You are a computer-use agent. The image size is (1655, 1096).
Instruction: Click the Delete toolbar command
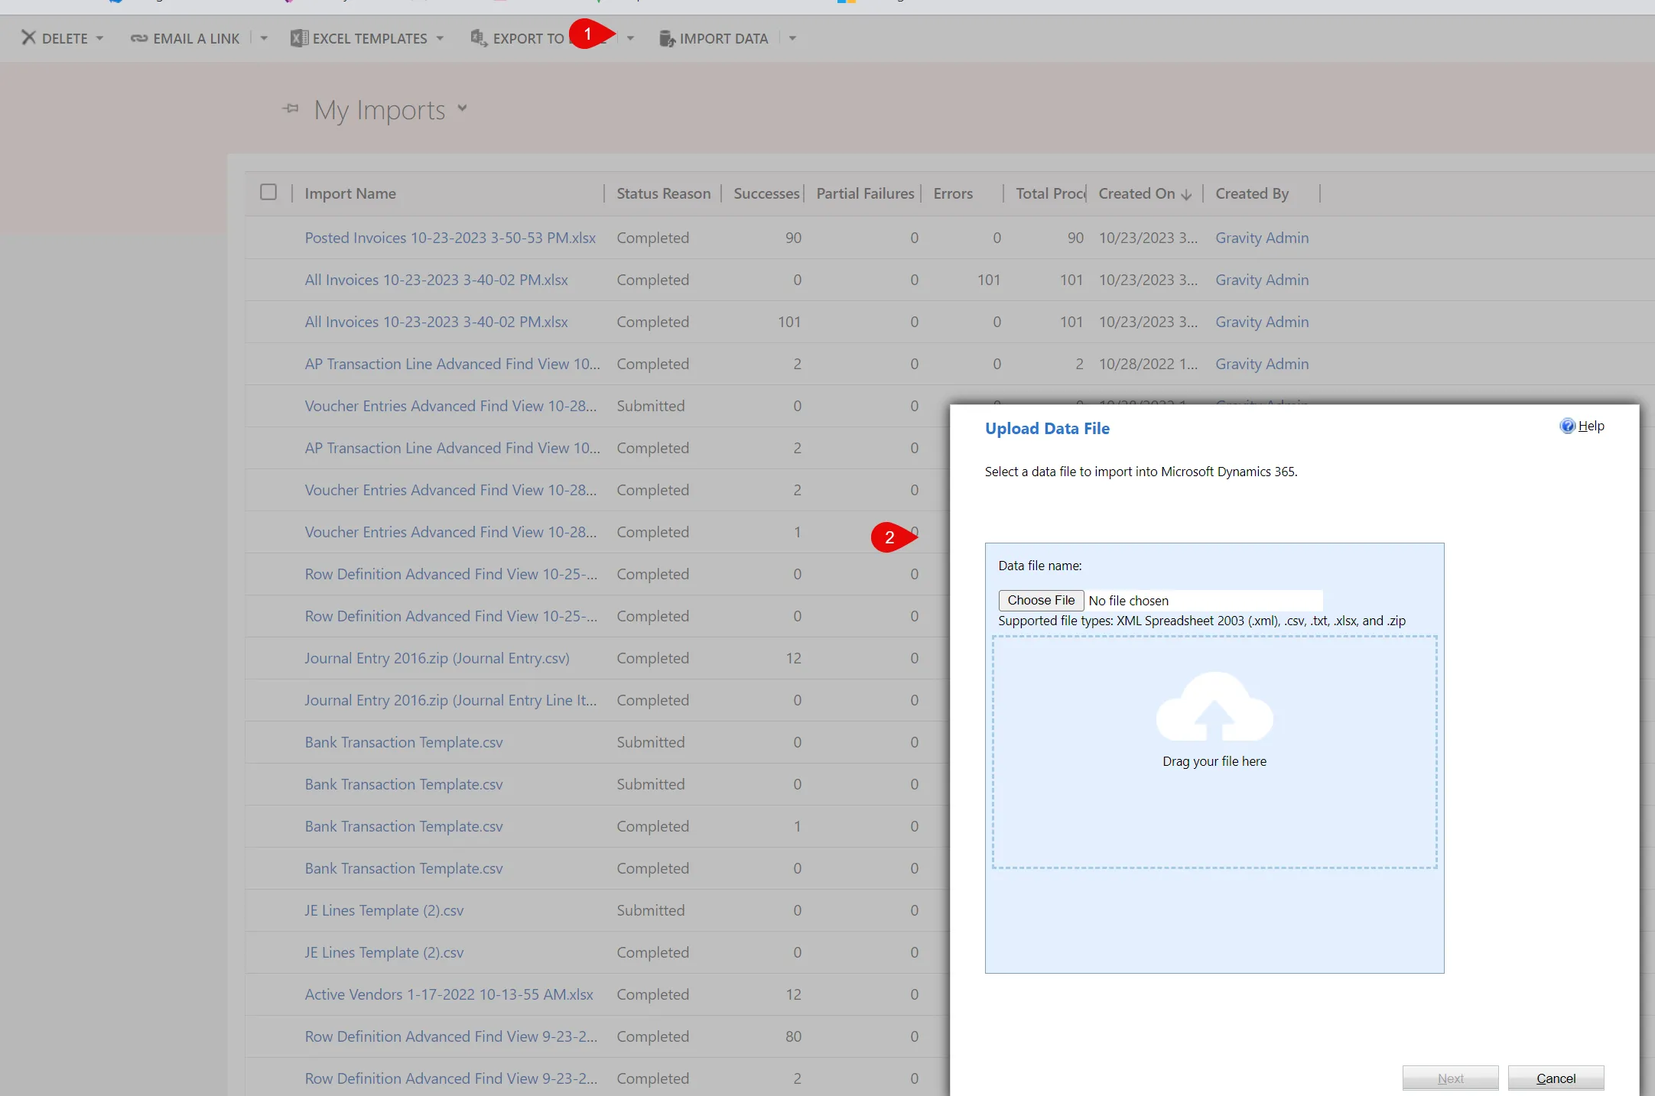tap(54, 38)
